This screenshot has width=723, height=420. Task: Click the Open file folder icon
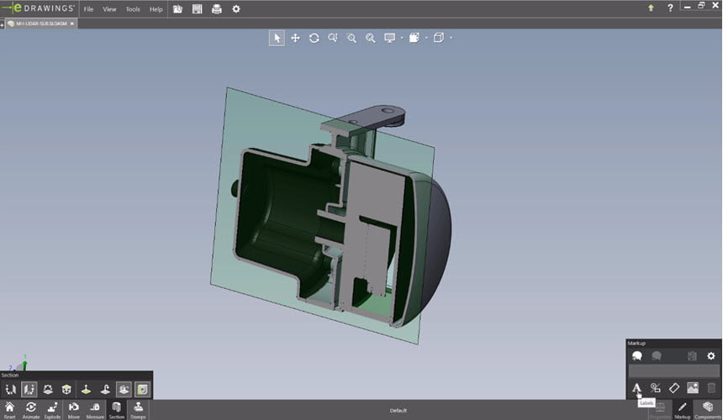point(177,8)
